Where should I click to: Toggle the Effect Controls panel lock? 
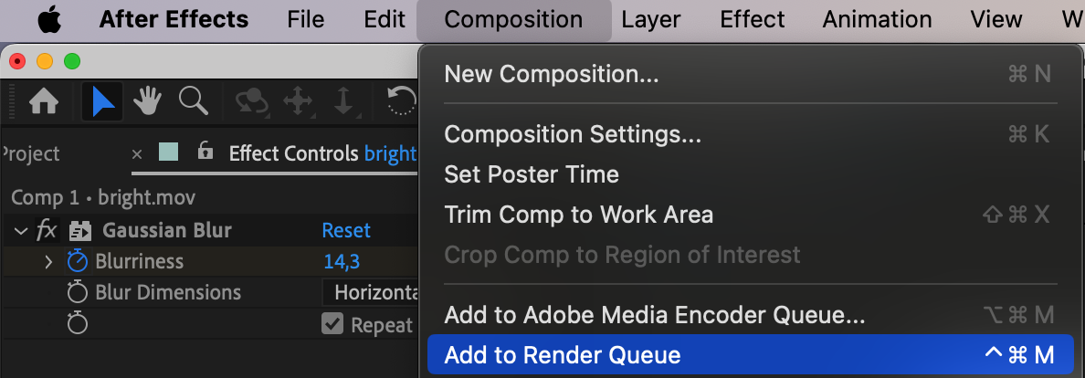[x=205, y=150]
